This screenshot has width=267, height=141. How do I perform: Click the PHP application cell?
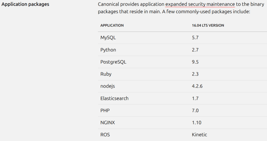(105, 111)
